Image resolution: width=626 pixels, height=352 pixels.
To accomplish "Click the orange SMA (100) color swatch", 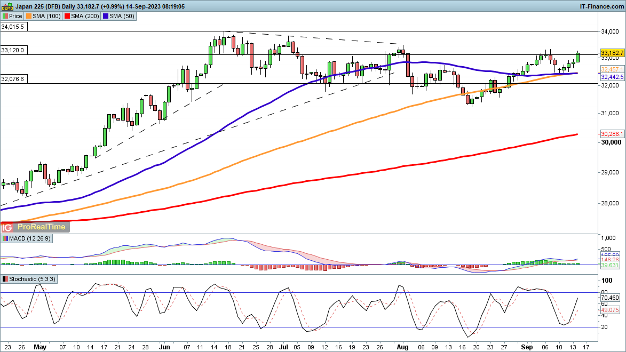I will (x=29, y=16).
